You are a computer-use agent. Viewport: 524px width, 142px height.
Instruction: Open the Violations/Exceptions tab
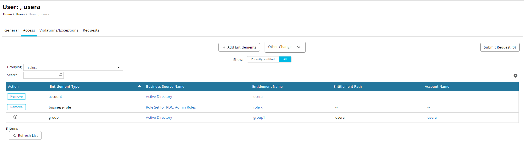[59, 30]
